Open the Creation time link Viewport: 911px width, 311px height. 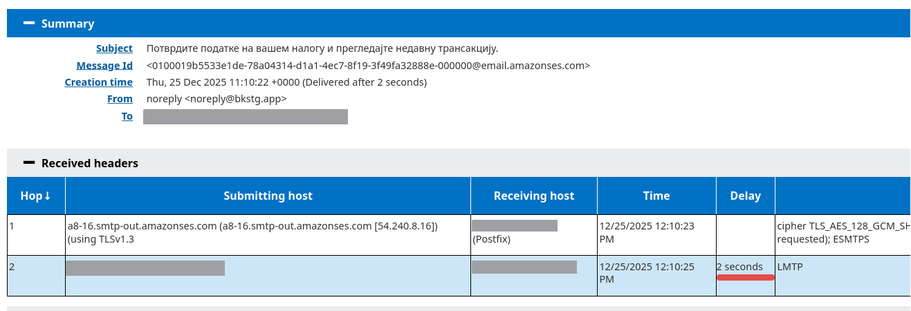98,82
